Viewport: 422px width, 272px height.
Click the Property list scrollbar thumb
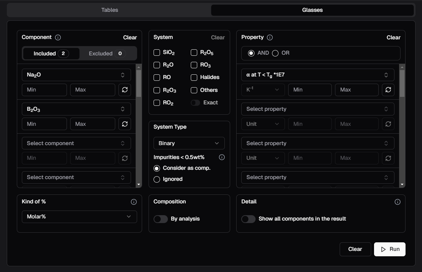coord(402,83)
